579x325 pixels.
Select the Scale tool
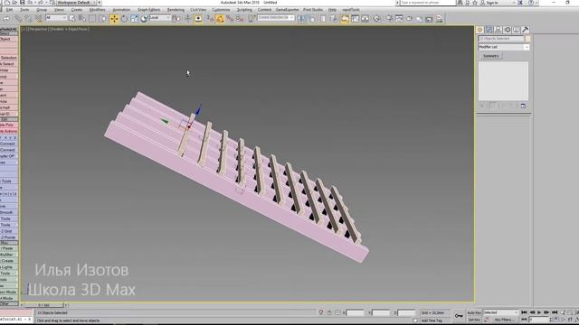pyautogui.click(x=134, y=18)
